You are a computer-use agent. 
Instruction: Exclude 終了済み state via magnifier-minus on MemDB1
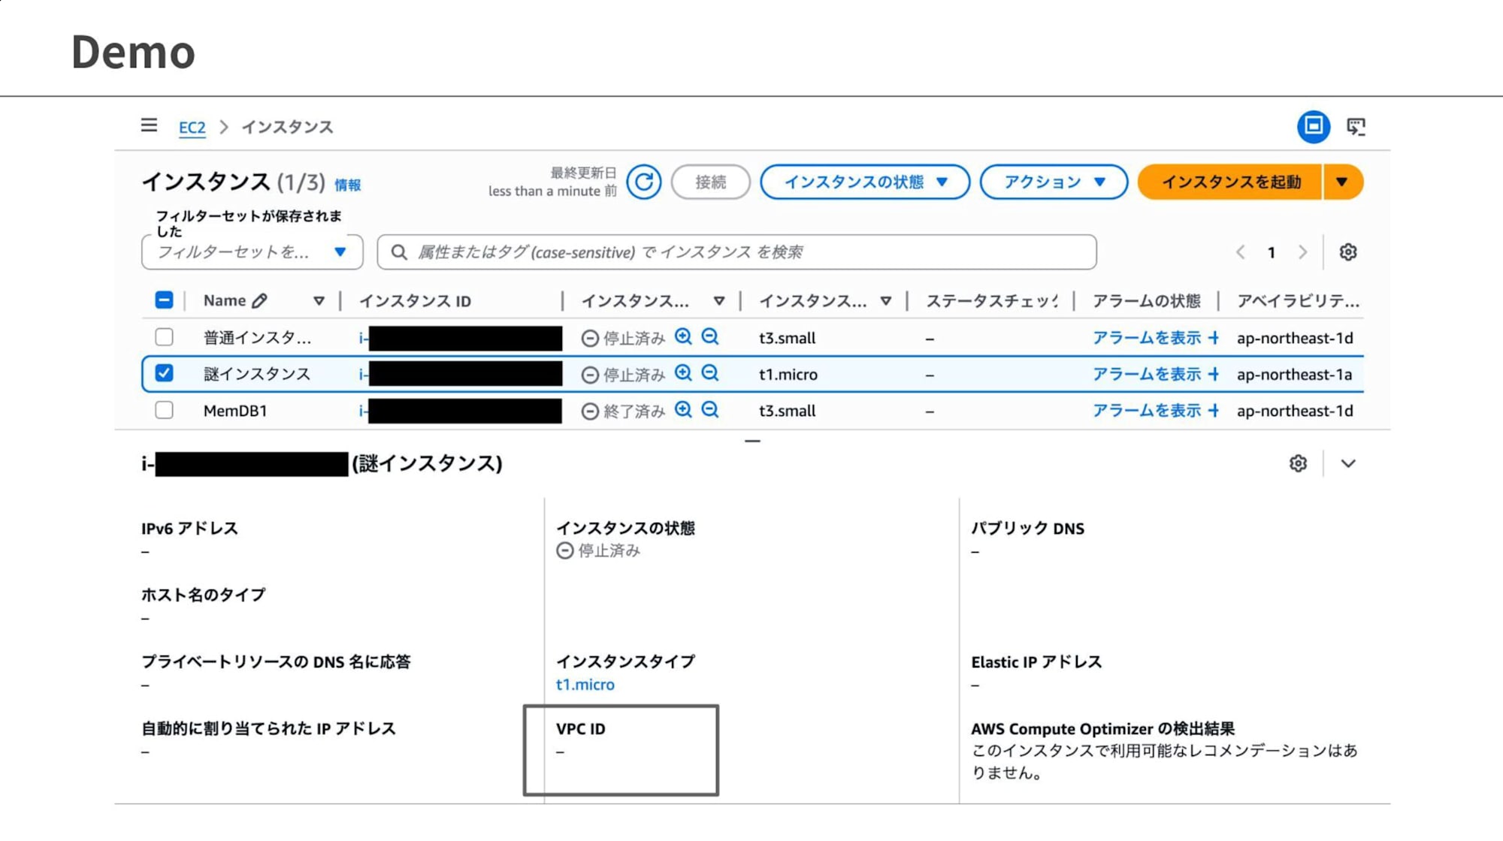tap(709, 410)
